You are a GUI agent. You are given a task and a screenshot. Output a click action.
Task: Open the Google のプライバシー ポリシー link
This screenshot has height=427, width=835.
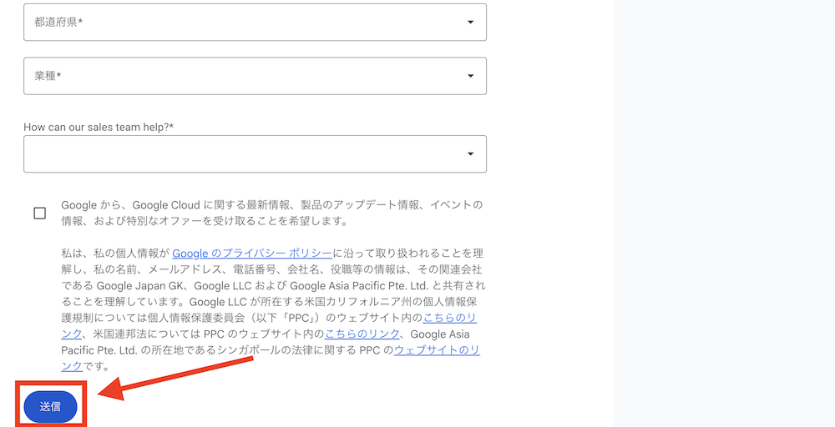coord(252,254)
